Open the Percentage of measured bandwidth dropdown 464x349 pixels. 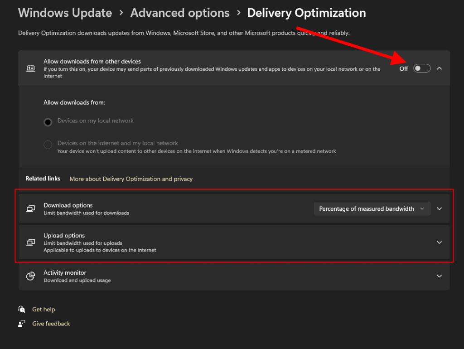point(372,209)
